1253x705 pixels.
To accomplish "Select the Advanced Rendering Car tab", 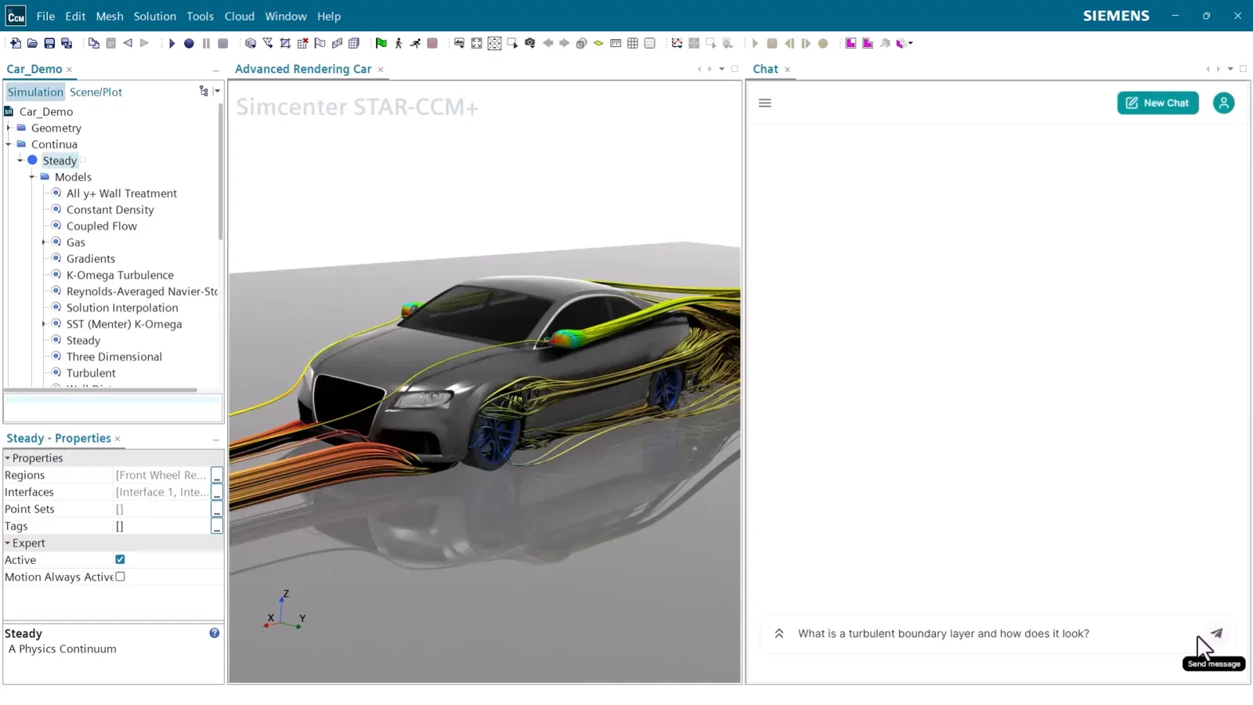I will tap(303, 69).
